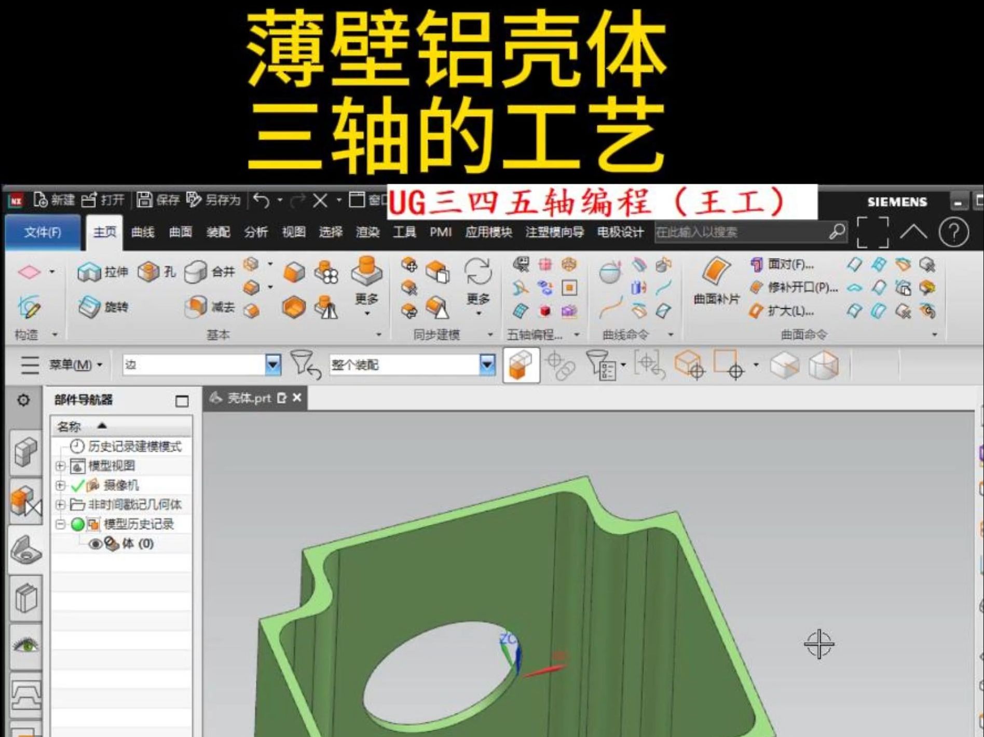The image size is (984, 737).
Task: Collapse the 模型历史记录 tree node
Action: [60, 524]
